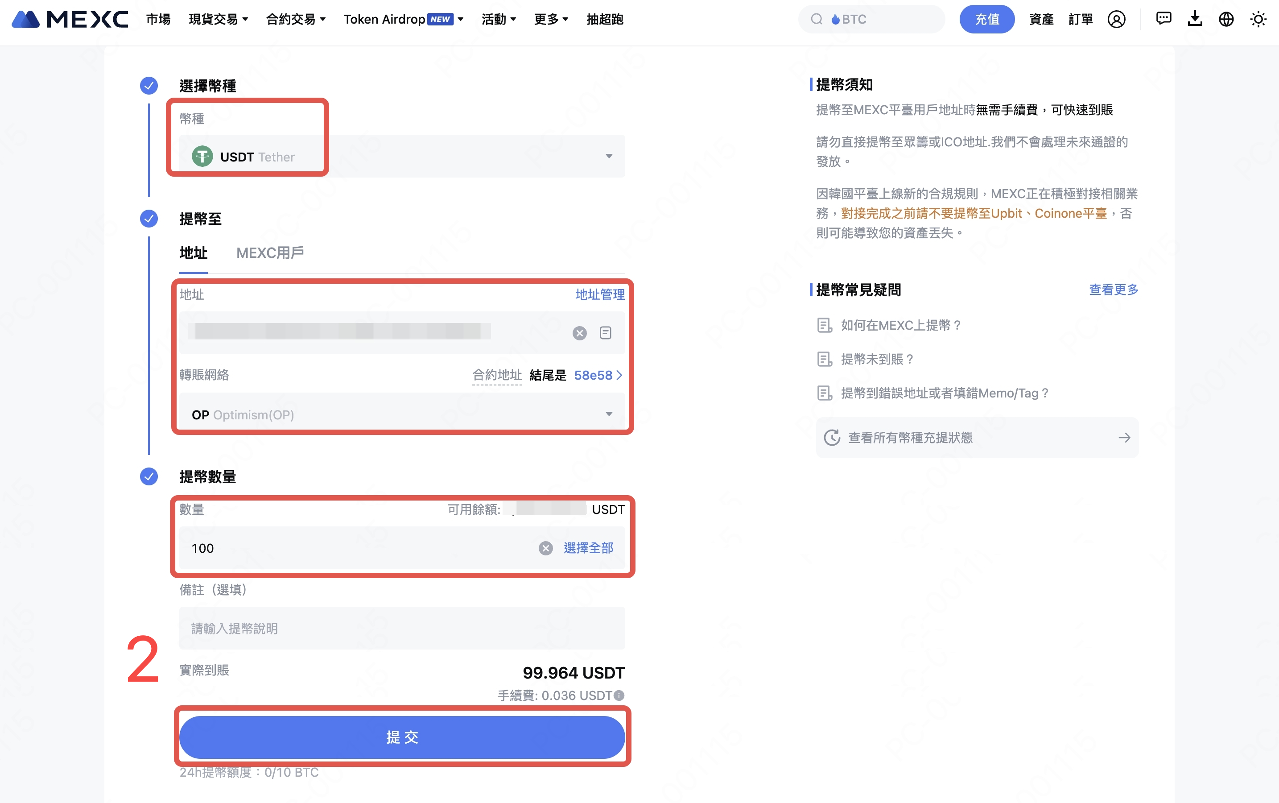
Task: Click the app download icon
Action: pyautogui.click(x=1194, y=19)
